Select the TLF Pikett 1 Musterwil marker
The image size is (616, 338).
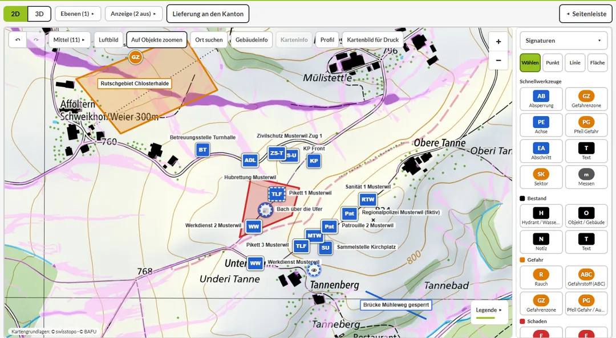pos(277,194)
